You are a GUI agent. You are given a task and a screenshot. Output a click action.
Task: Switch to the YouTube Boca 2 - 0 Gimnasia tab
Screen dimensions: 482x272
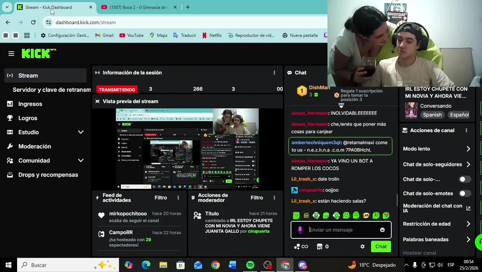138,7
